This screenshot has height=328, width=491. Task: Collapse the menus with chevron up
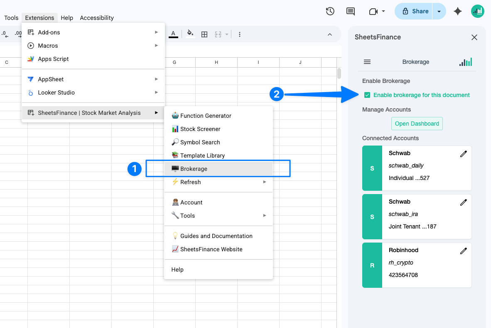point(330,34)
